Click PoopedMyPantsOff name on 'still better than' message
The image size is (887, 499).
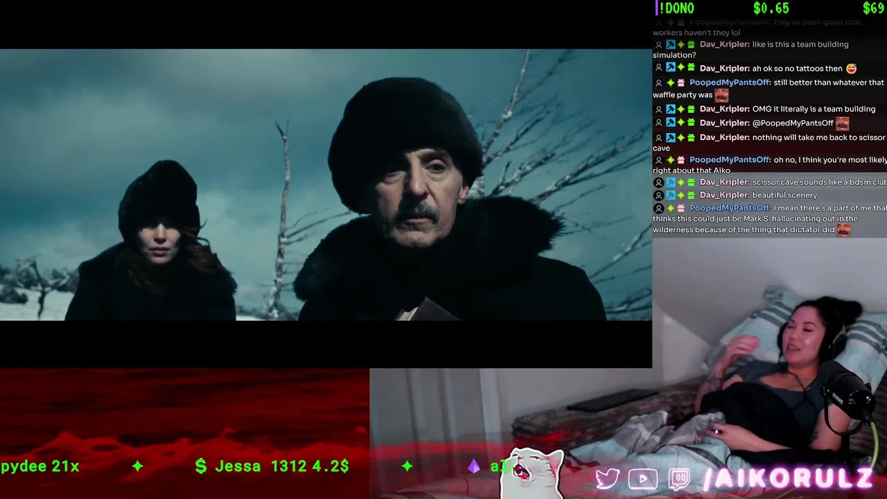(730, 83)
